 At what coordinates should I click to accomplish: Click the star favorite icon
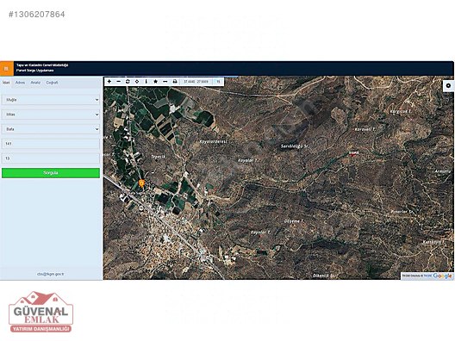click(x=155, y=82)
